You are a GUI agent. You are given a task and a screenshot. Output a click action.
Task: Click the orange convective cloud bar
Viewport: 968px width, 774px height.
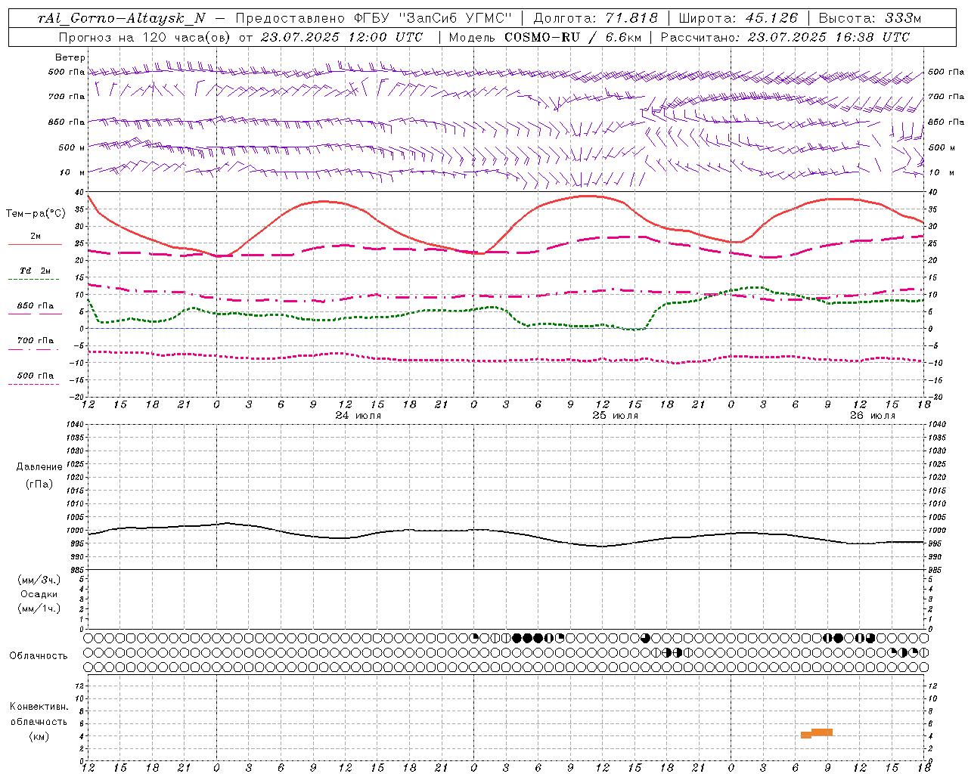point(817,733)
